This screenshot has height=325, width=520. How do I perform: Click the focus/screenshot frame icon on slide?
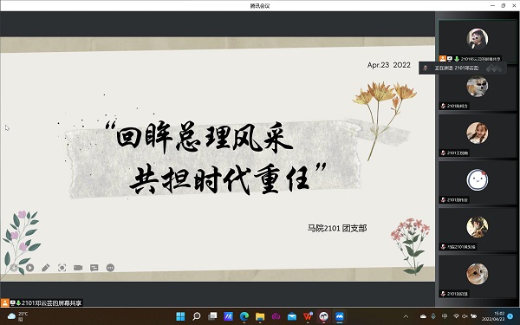(x=62, y=268)
